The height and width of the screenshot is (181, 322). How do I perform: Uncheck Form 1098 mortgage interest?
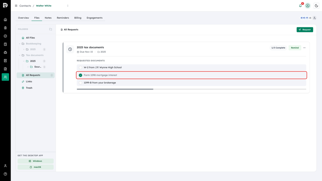tap(80, 75)
